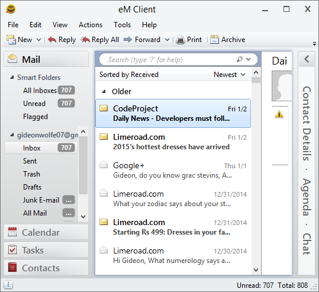
Task: Click the Forward arrow icon
Action: 128,40
